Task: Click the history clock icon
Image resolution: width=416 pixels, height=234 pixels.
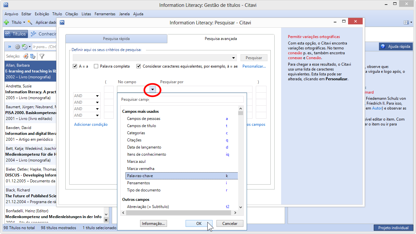Action: (x=25, y=47)
